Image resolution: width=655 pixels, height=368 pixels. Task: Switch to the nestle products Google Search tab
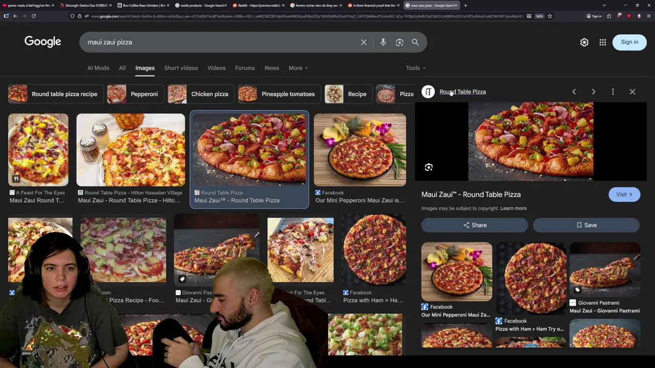201,5
